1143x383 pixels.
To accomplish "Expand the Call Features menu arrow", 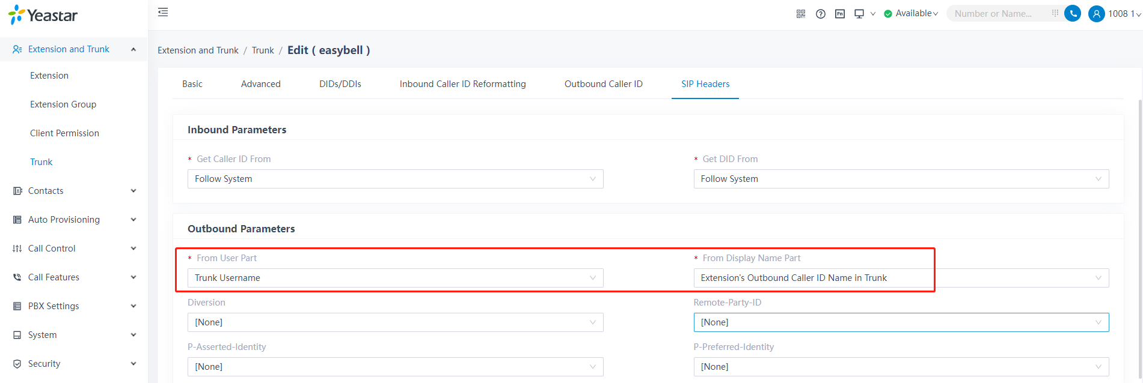I will [x=133, y=277].
